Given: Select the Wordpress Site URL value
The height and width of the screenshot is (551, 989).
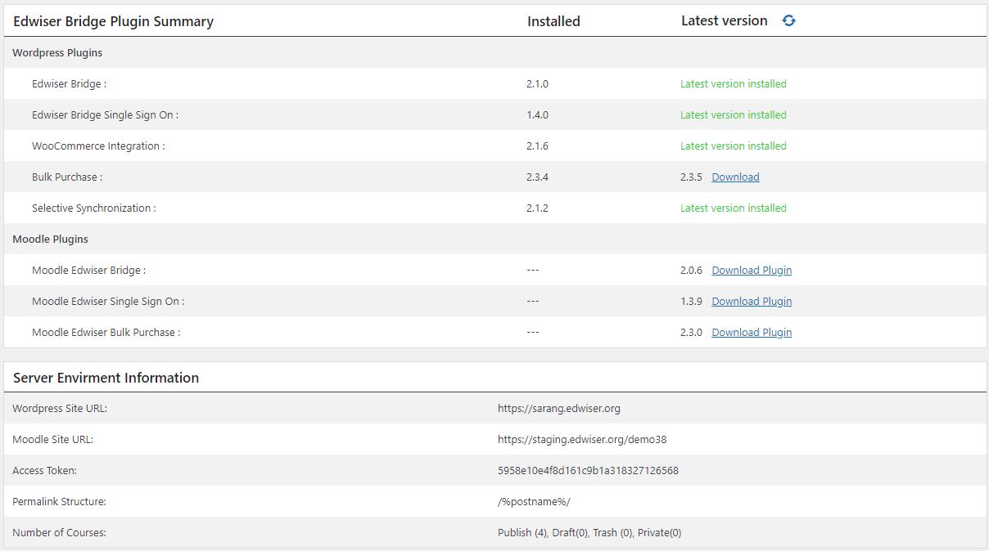Looking at the screenshot, I should pos(558,409).
